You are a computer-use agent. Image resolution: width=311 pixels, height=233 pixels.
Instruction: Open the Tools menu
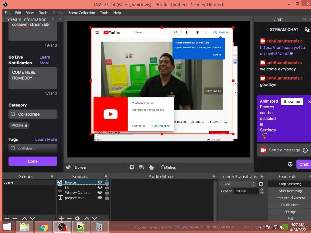104,13
